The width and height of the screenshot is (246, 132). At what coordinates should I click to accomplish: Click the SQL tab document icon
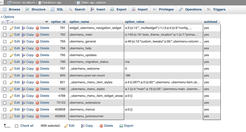click(53, 9)
